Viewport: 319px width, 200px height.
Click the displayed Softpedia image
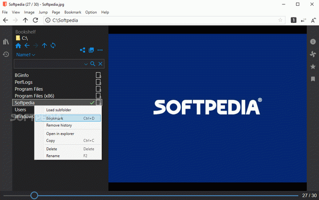tap(207, 108)
